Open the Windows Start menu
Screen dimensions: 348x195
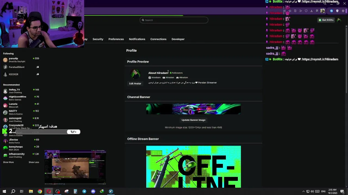[x=4, y=191]
